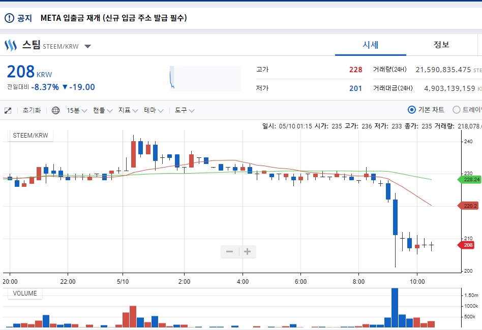Screen dimensions: 482x330
Task: Click the VOLUME panel label
Action: [25, 293]
